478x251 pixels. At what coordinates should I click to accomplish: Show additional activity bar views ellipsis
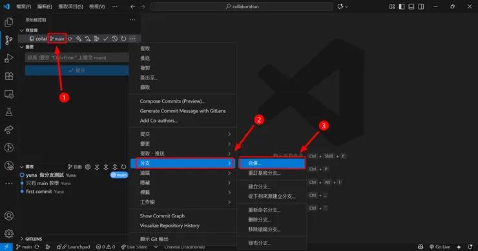[9, 183]
